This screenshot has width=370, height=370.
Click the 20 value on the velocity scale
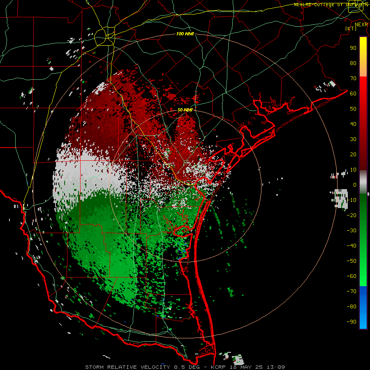353,154
